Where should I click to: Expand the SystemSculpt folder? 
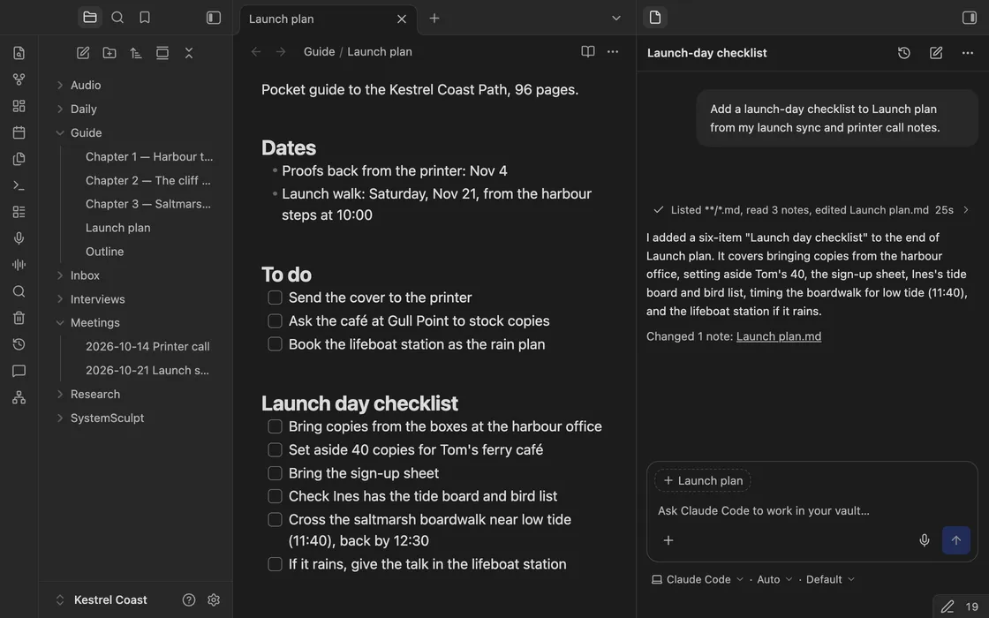[x=60, y=418]
